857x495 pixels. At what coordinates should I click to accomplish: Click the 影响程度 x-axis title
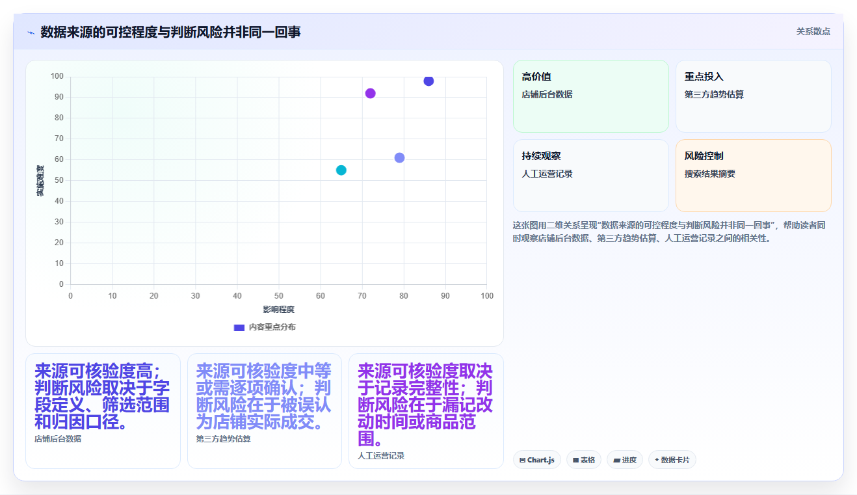[279, 310]
